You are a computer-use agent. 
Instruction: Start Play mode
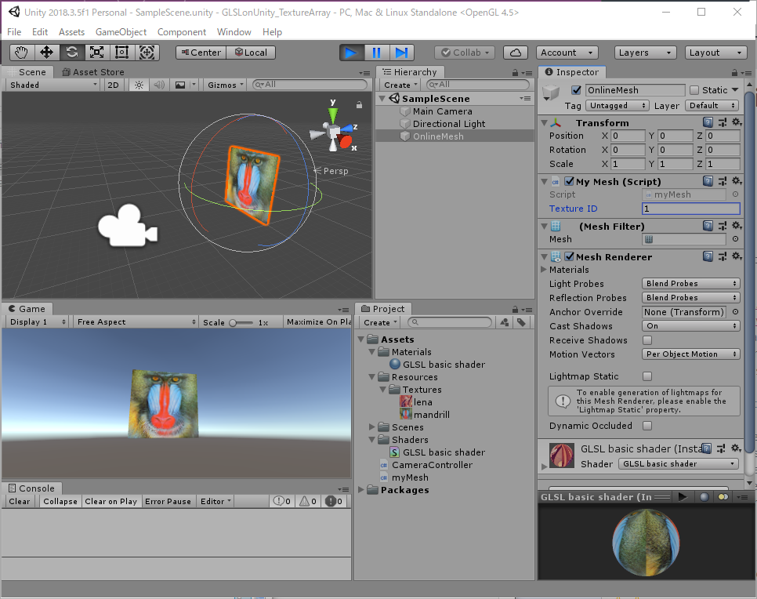click(x=351, y=53)
